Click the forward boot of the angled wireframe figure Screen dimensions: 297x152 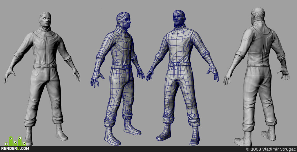(x=112, y=136)
